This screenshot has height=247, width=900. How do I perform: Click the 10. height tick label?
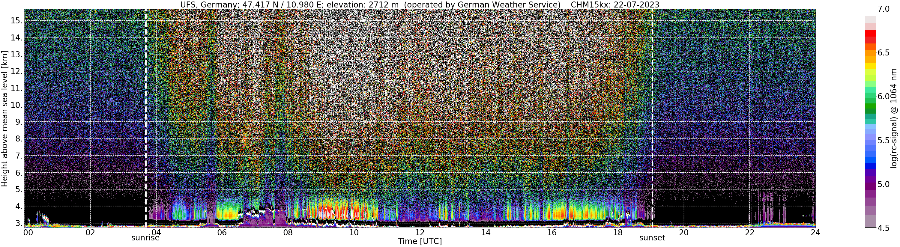tap(16, 105)
